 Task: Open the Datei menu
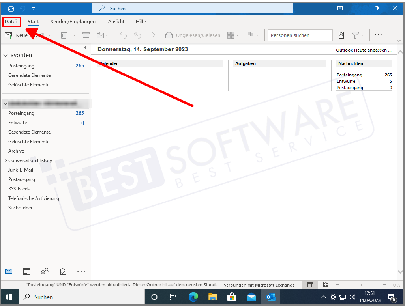(11, 21)
